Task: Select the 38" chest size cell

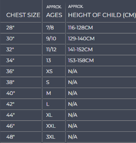Action: tap(10, 82)
